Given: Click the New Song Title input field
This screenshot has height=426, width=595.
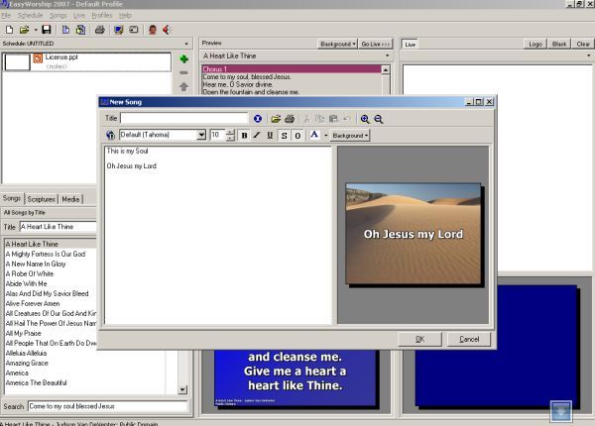Looking at the screenshot, I should pyautogui.click(x=184, y=118).
